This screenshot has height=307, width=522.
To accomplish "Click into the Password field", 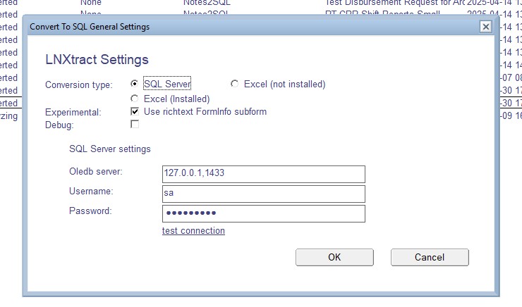I will click(x=263, y=213).
